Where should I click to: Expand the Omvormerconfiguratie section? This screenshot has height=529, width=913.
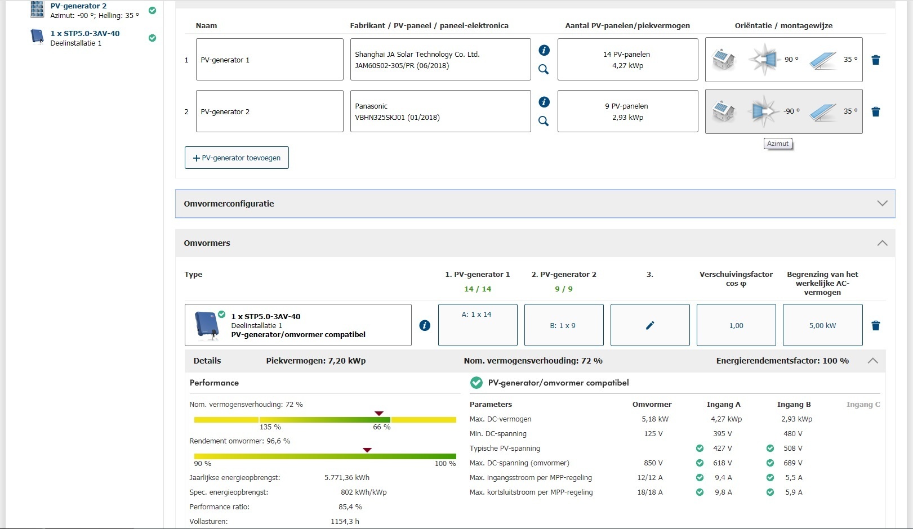[882, 204]
